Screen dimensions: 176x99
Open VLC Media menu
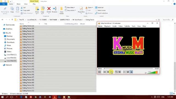[x=100, y=26]
